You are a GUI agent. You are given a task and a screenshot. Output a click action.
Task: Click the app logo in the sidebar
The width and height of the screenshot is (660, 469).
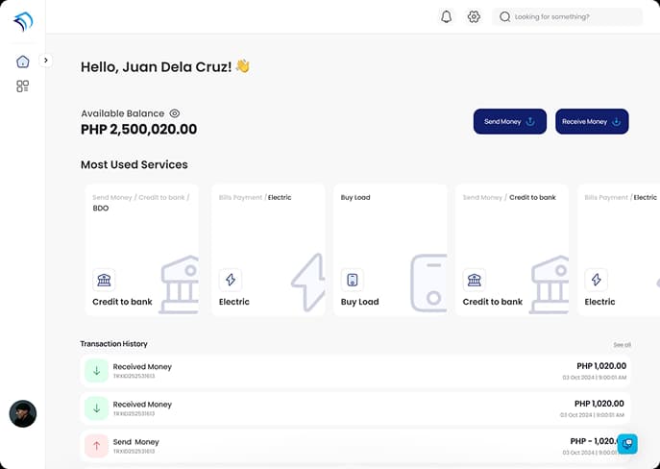pos(22,21)
